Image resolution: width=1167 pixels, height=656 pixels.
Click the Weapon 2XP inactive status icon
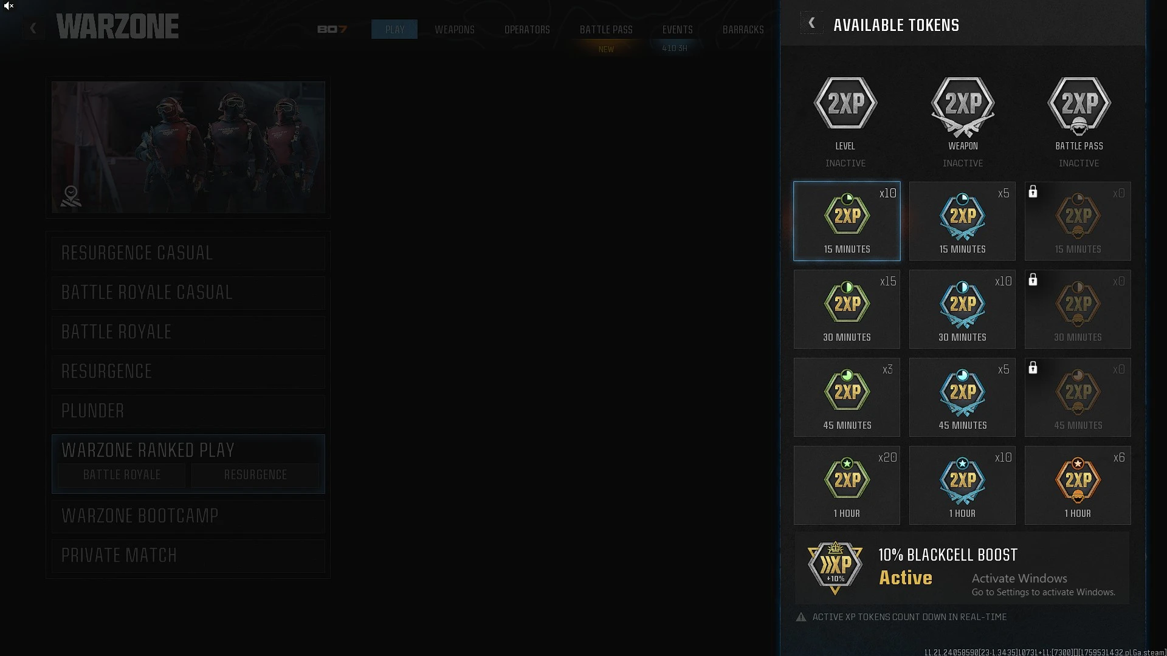(x=963, y=106)
